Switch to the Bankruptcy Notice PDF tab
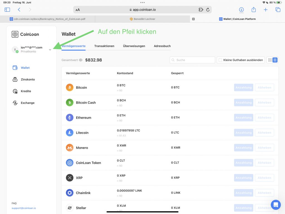Screen dimensions: 285x214 47,19
